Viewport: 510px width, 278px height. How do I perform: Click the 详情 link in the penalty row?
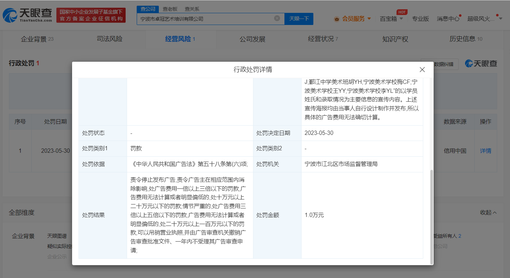tap(485, 151)
